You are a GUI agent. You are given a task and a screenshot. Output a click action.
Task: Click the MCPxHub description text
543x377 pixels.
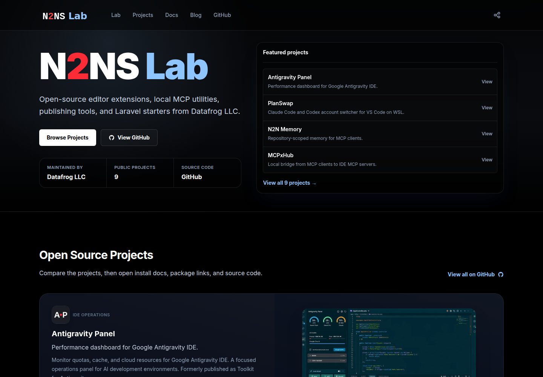point(322,164)
